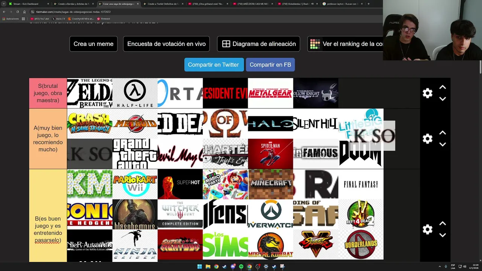The height and width of the screenshot is (271, 482).
Task: Go back in the browser
Action: coord(4,12)
